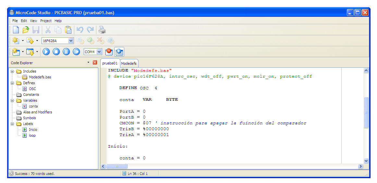This screenshot has height=183, width=377.
Task: Open the File menu
Action: (15, 21)
